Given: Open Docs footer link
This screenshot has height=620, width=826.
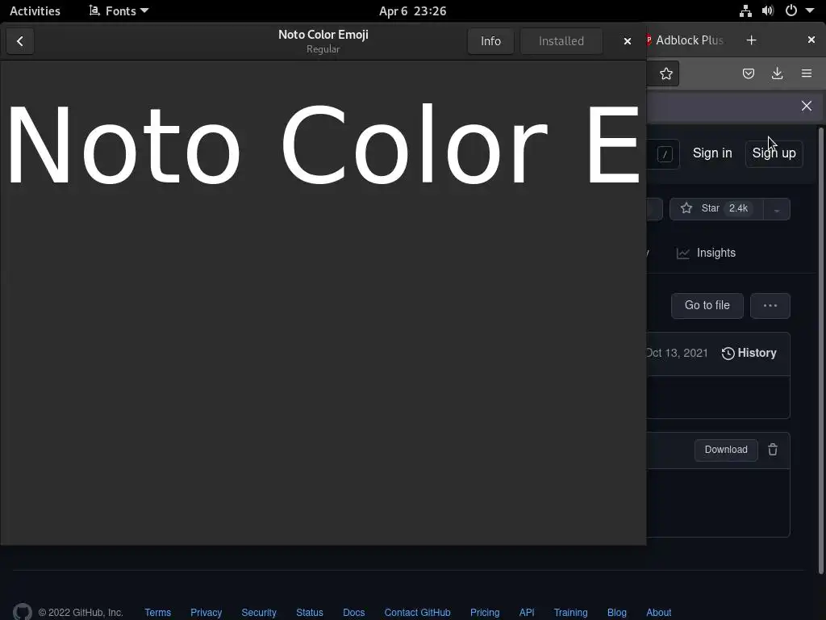Looking at the screenshot, I should pos(353,613).
